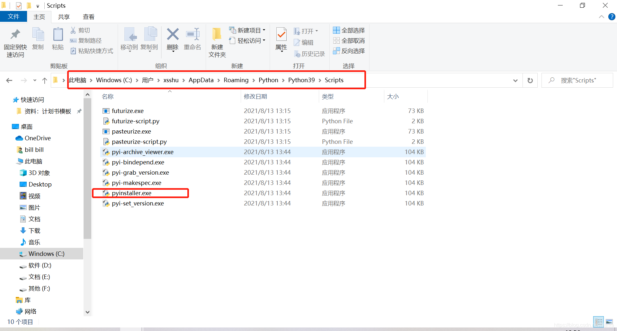Viewport: 617px width, 331px height.
Task: Click the Search Scripts input box
Action: (x=577, y=80)
